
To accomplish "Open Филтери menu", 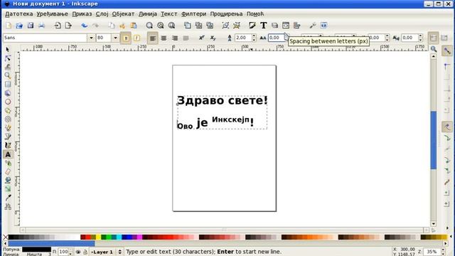I will (193, 14).
